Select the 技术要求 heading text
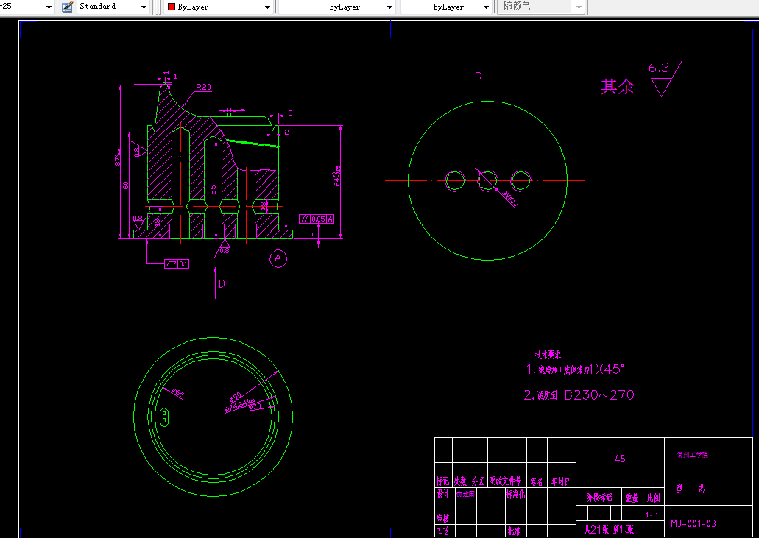Viewport: 759px width, 538px height. point(548,355)
